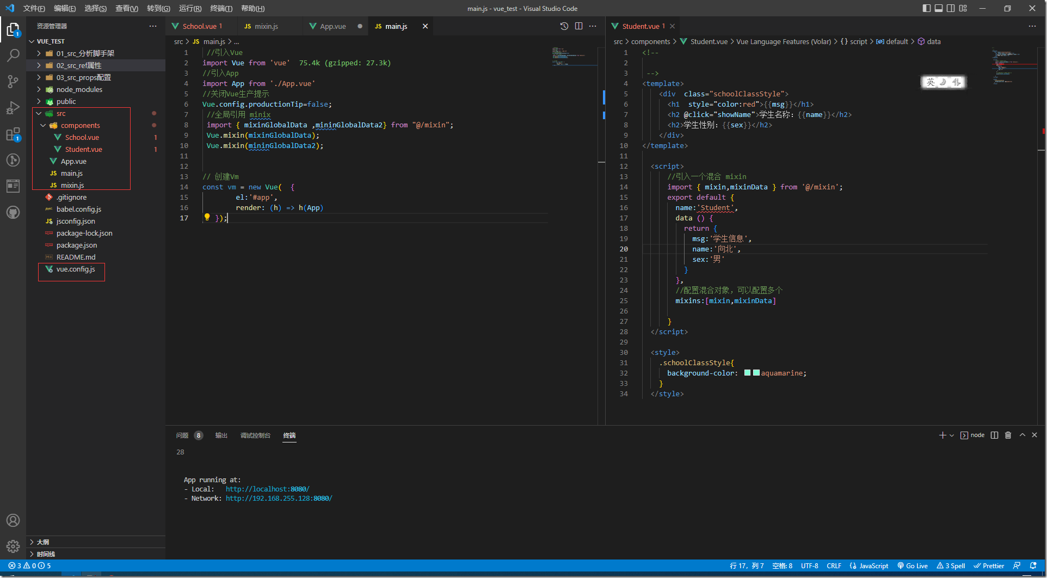
Task: Open the 文件(F) menu
Action: [34, 8]
